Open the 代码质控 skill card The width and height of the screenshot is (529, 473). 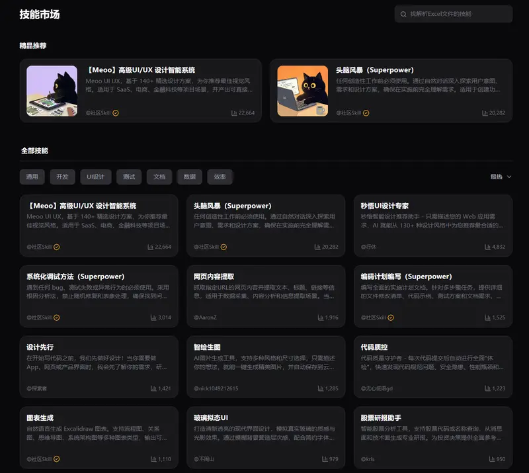[x=433, y=366]
